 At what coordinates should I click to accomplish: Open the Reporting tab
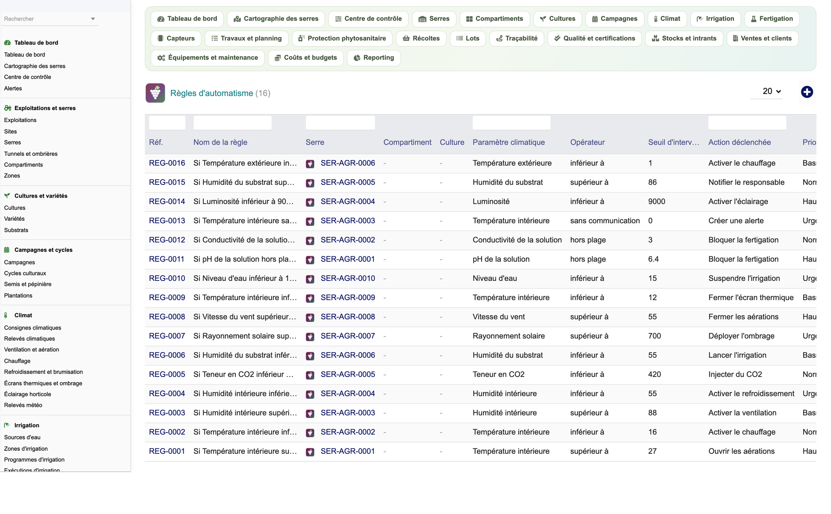pos(374,58)
